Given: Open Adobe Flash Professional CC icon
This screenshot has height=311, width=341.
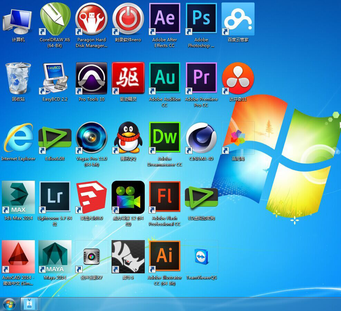Looking at the screenshot, I should [165, 197].
